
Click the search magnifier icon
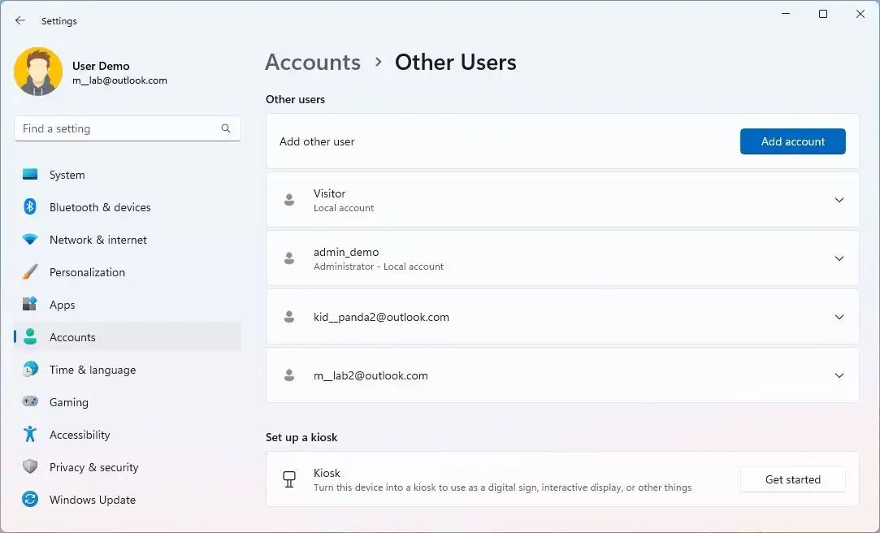226,128
